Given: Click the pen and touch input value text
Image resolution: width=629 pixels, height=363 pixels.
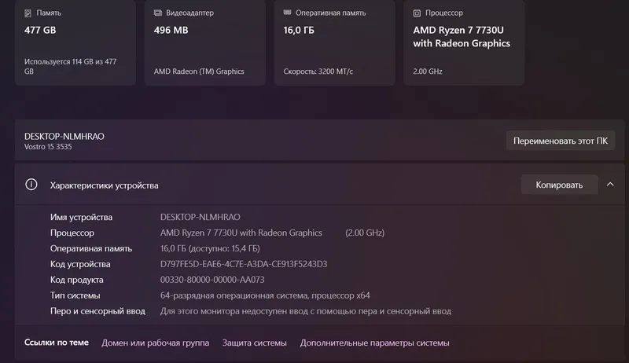Looking at the screenshot, I should click(x=306, y=311).
